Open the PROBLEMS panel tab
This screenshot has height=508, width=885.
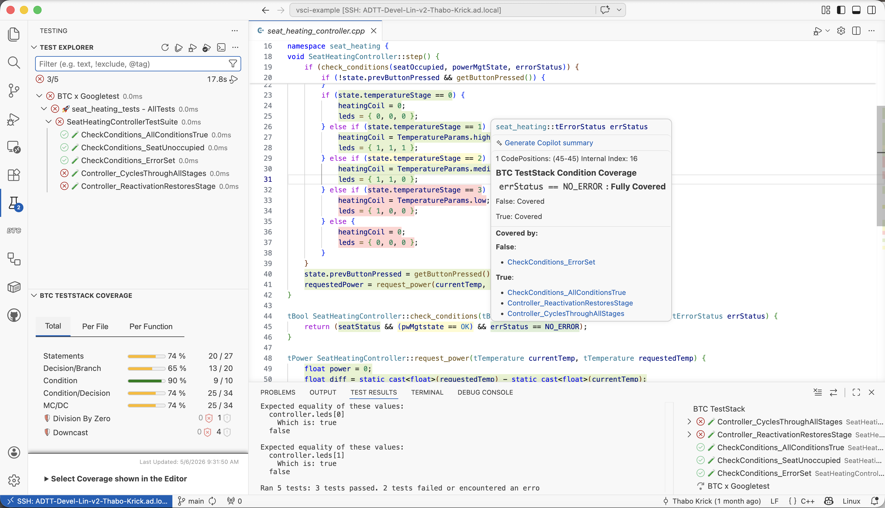[x=278, y=392]
